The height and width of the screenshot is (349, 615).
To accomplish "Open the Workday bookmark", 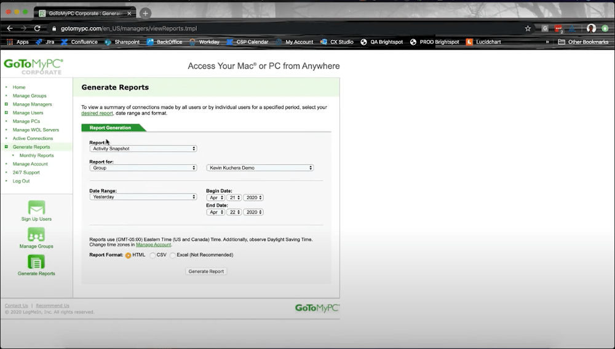I will pyautogui.click(x=204, y=42).
